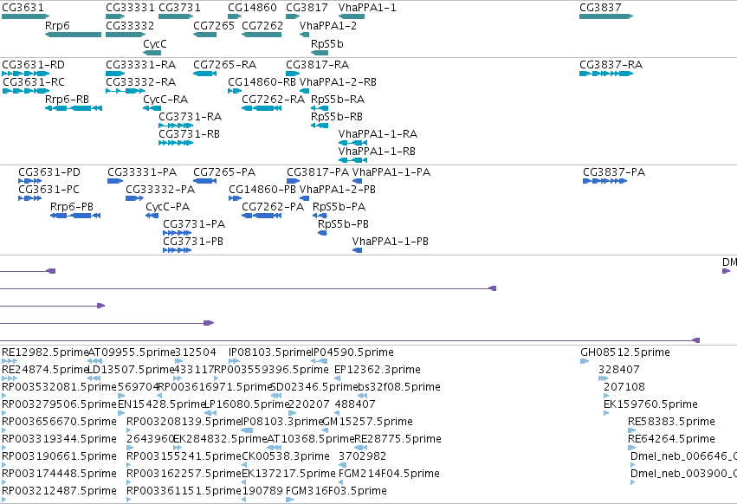Open the CG3731-RB transcript
The width and height of the screenshot is (737, 504).
click(x=177, y=143)
